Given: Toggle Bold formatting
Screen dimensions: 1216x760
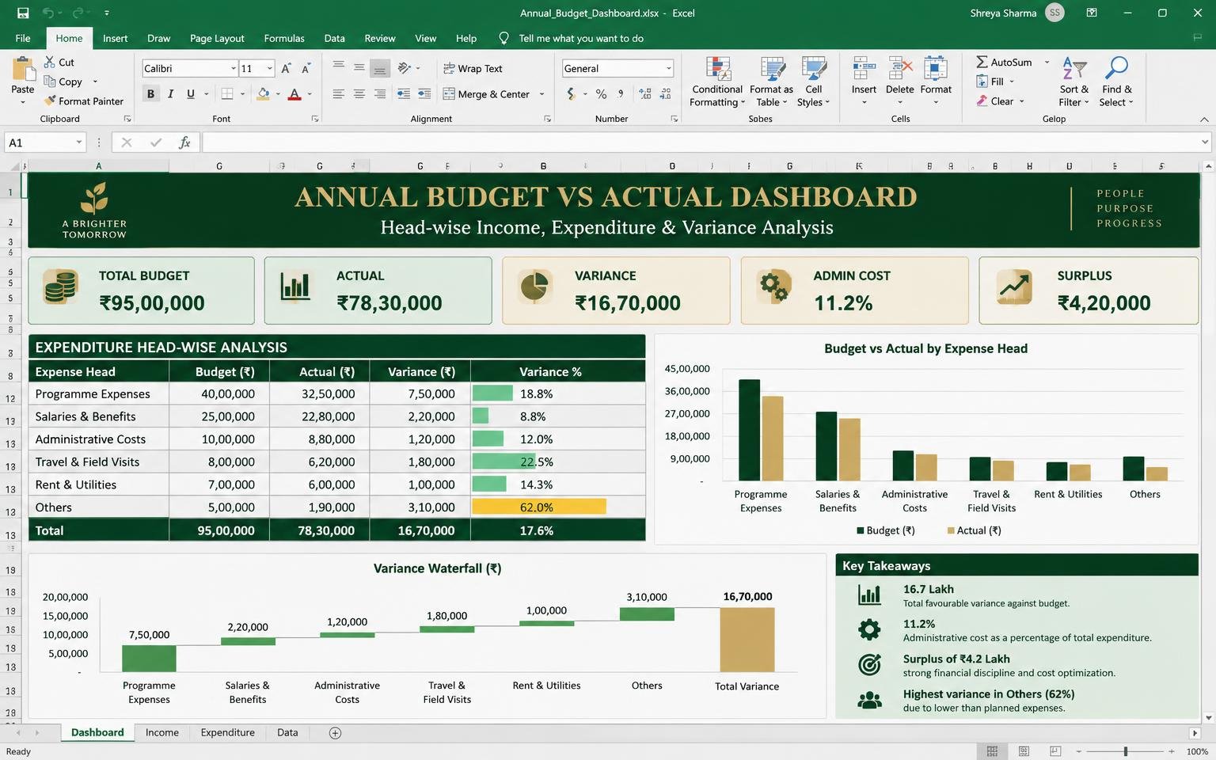Looking at the screenshot, I should click(150, 94).
